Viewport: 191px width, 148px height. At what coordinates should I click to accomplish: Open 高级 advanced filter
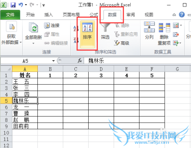click(121, 43)
